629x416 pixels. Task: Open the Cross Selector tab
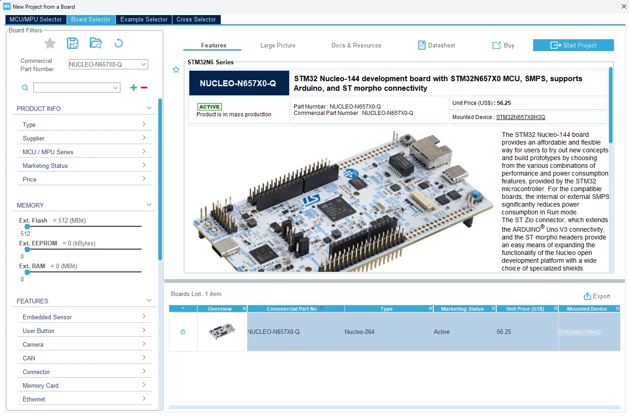196,19
